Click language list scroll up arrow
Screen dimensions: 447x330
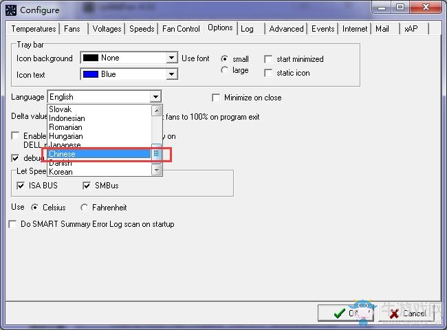(x=157, y=110)
